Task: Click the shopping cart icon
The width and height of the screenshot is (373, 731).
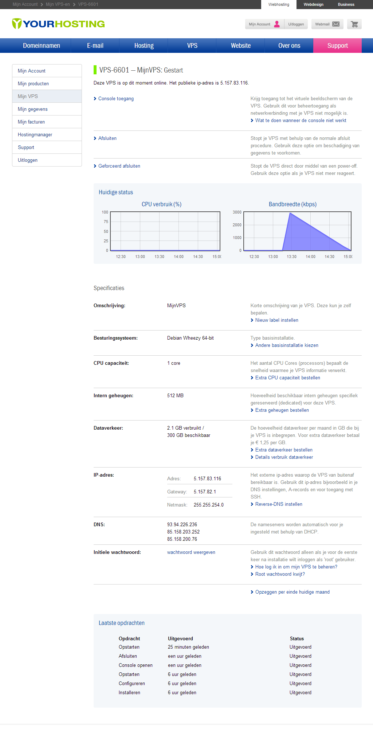Action: tap(354, 24)
